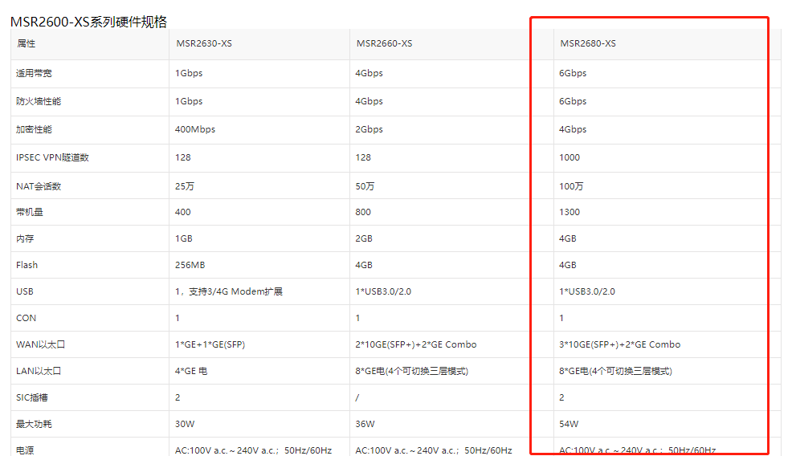Click the title MSR2600-XS系列硬件规格

tap(88, 22)
